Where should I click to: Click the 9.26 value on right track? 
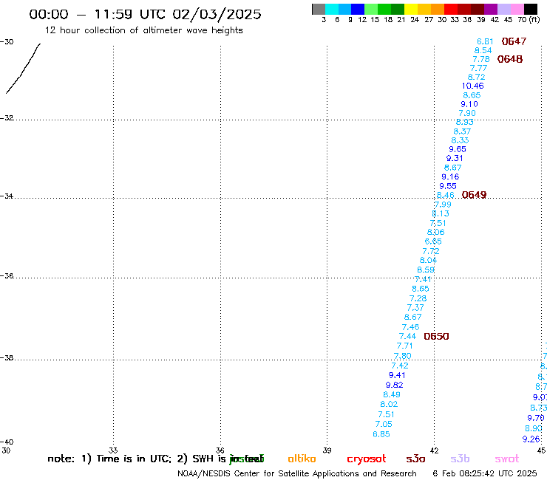pos(531,439)
